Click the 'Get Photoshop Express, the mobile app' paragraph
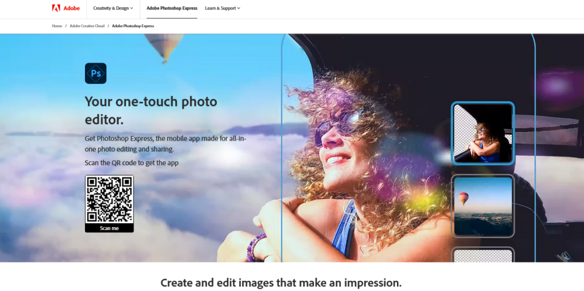The height and width of the screenshot is (291, 584). (165, 144)
